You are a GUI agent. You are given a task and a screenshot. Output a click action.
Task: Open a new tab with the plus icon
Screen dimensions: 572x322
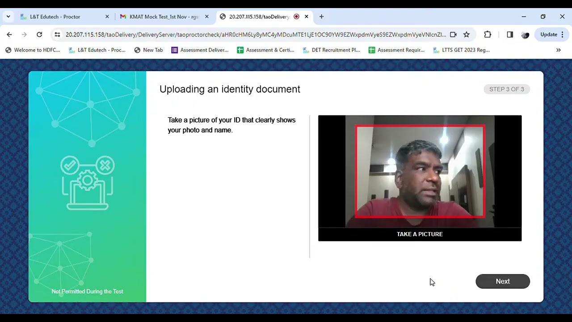pyautogui.click(x=321, y=17)
